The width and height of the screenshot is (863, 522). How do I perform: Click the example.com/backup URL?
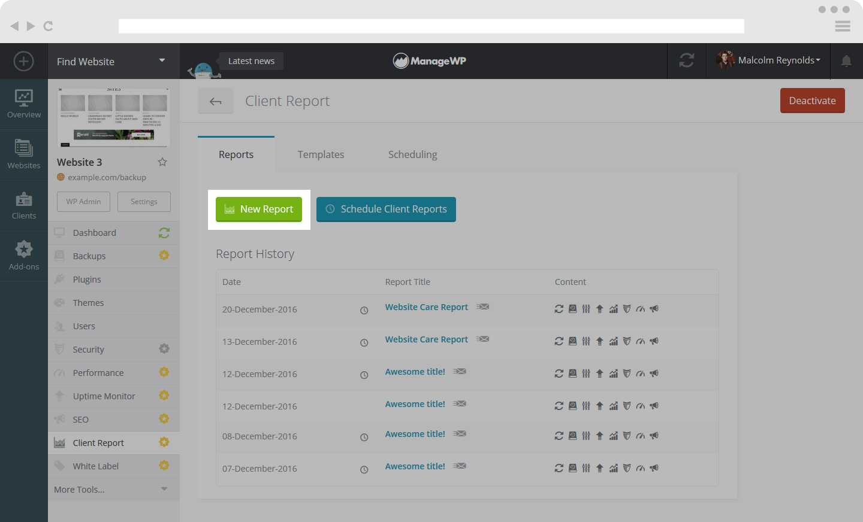[x=107, y=177]
